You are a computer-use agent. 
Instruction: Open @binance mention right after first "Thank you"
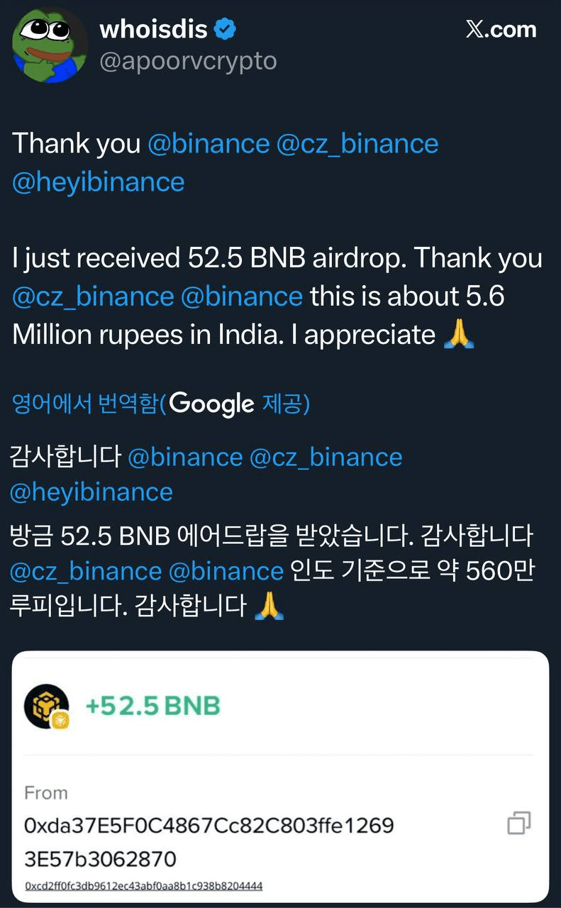coord(209,143)
